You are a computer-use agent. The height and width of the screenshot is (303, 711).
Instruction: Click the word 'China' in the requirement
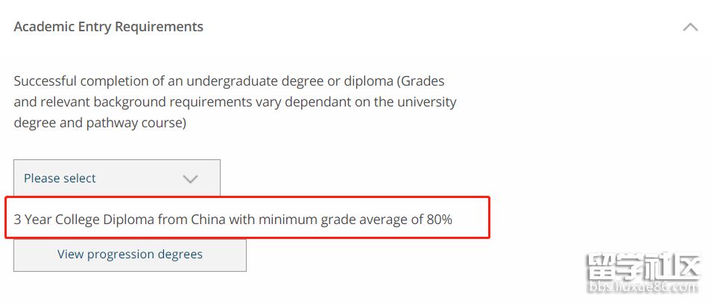[x=208, y=220]
